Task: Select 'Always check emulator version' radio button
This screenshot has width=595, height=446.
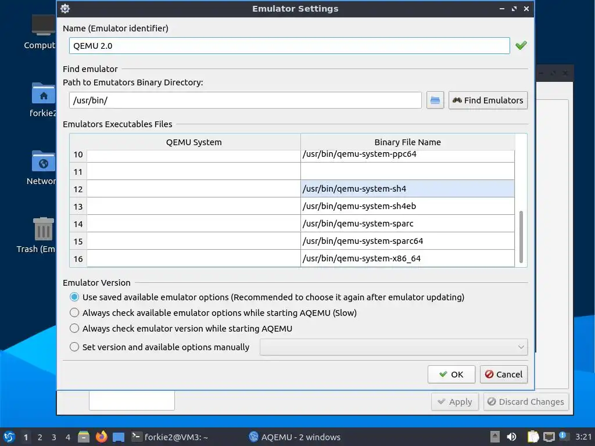Action: tap(74, 329)
